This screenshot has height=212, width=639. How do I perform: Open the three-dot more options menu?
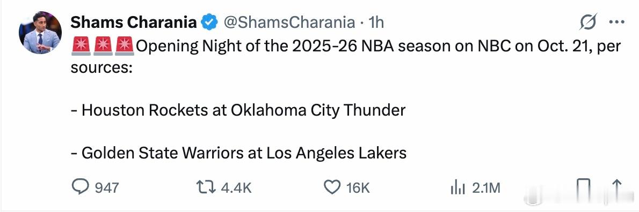pyautogui.click(x=616, y=22)
